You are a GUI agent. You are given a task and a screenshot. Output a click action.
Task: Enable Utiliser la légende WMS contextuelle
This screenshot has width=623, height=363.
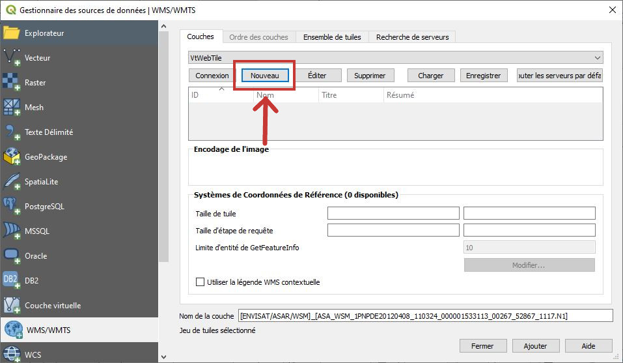(x=201, y=282)
